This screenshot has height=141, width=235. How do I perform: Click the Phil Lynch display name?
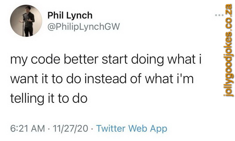(70, 15)
